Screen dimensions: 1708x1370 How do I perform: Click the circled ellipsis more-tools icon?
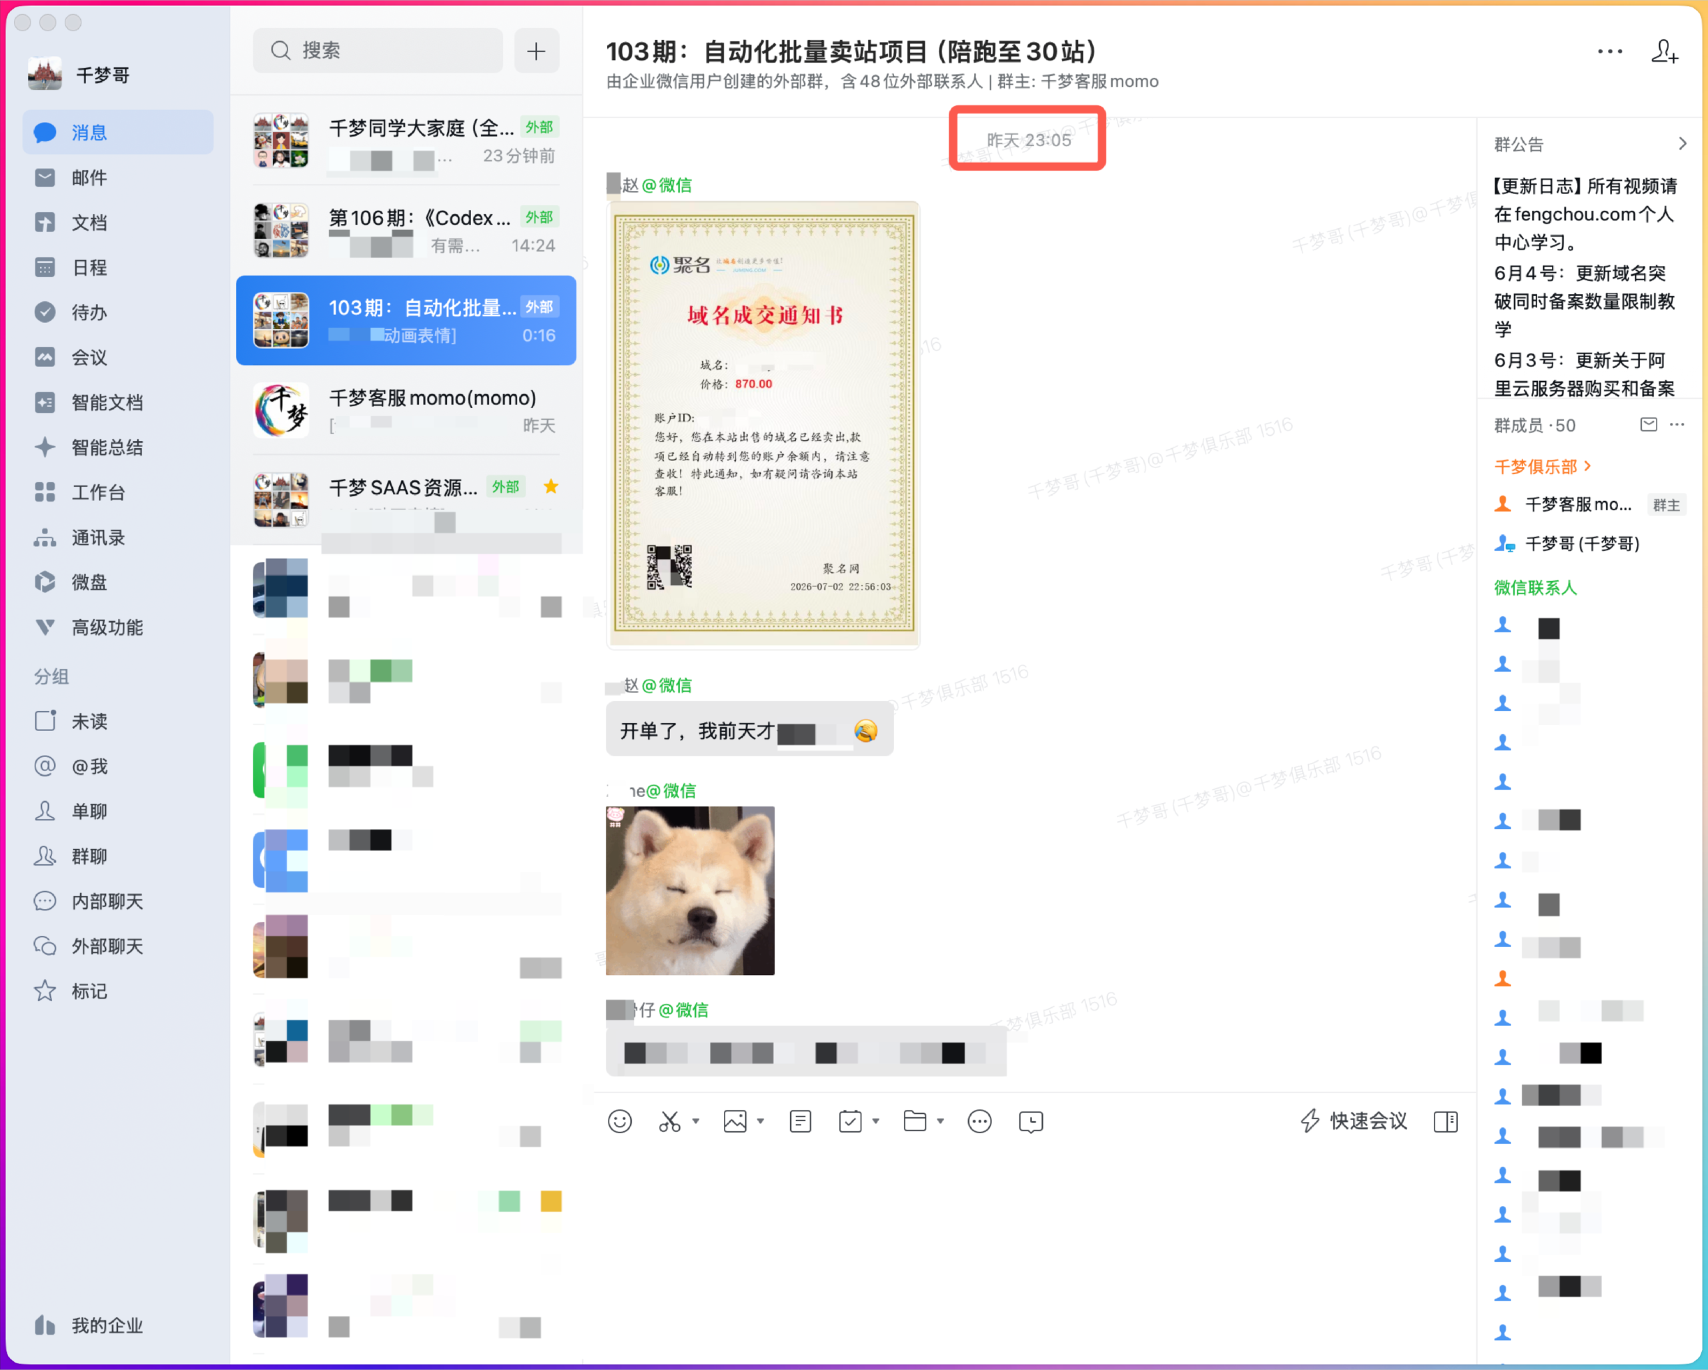coord(980,1121)
